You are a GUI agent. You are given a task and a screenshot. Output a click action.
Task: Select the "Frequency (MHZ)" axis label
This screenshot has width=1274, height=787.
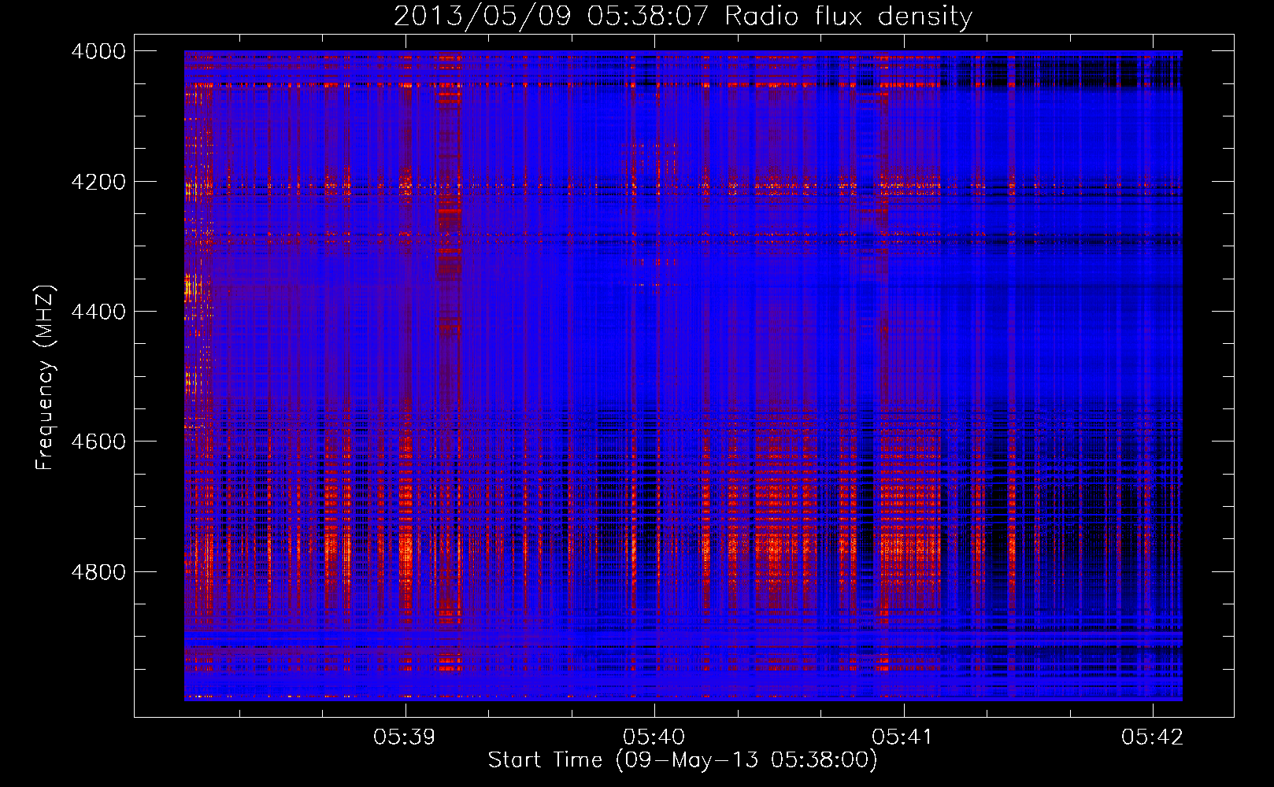45,378
